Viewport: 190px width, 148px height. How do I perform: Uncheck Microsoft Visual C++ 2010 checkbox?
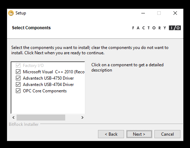click(18, 72)
